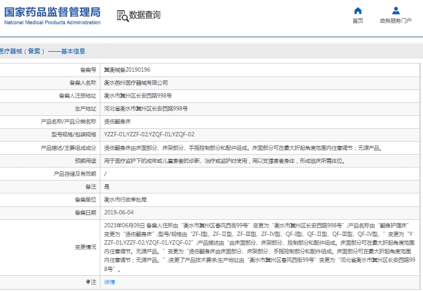Click the 变更情况 row label

85,247
